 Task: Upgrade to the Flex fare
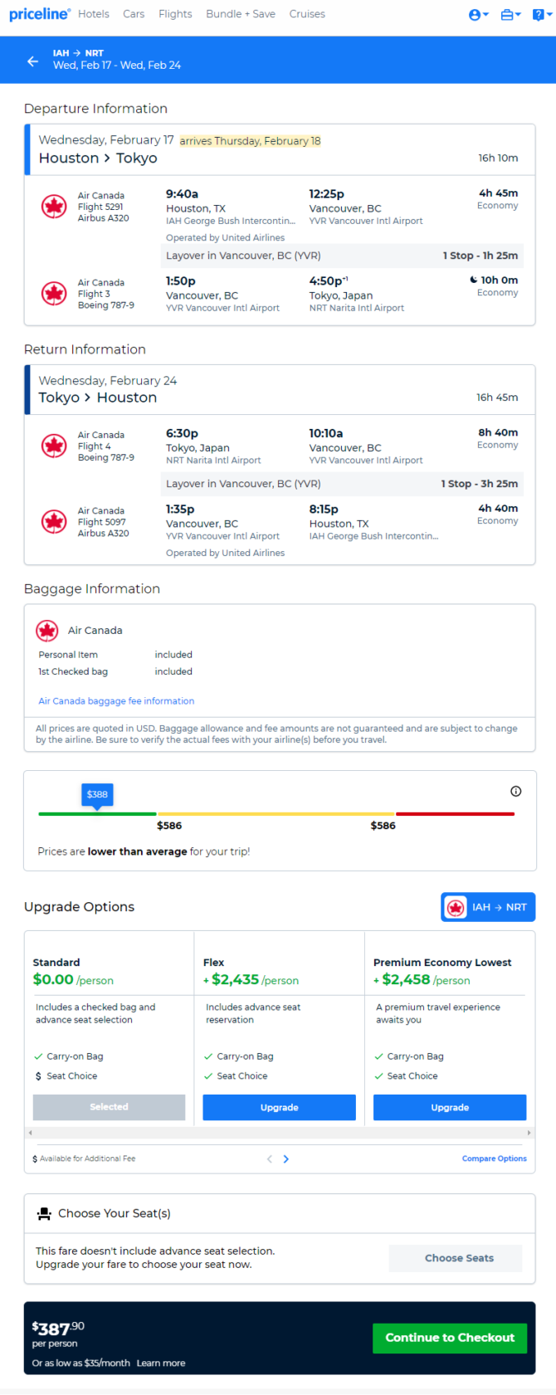(279, 1107)
